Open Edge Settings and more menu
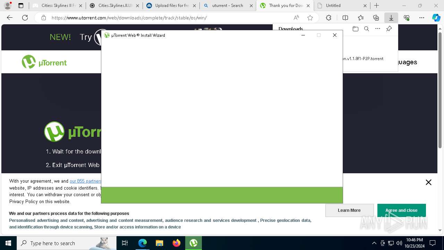The image size is (444, 250). point(422,18)
